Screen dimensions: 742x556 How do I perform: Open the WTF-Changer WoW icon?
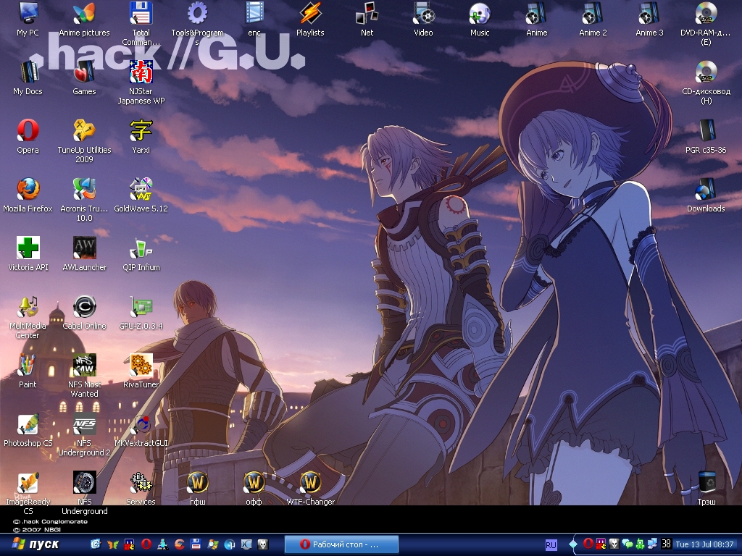(x=310, y=483)
